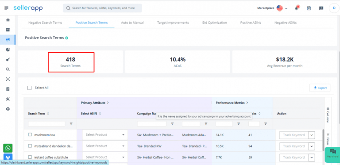Image resolution: width=340 pixels, height=165 pixels.
Task: Open the magnifier research sidebar icon
Action: pos(8,69)
